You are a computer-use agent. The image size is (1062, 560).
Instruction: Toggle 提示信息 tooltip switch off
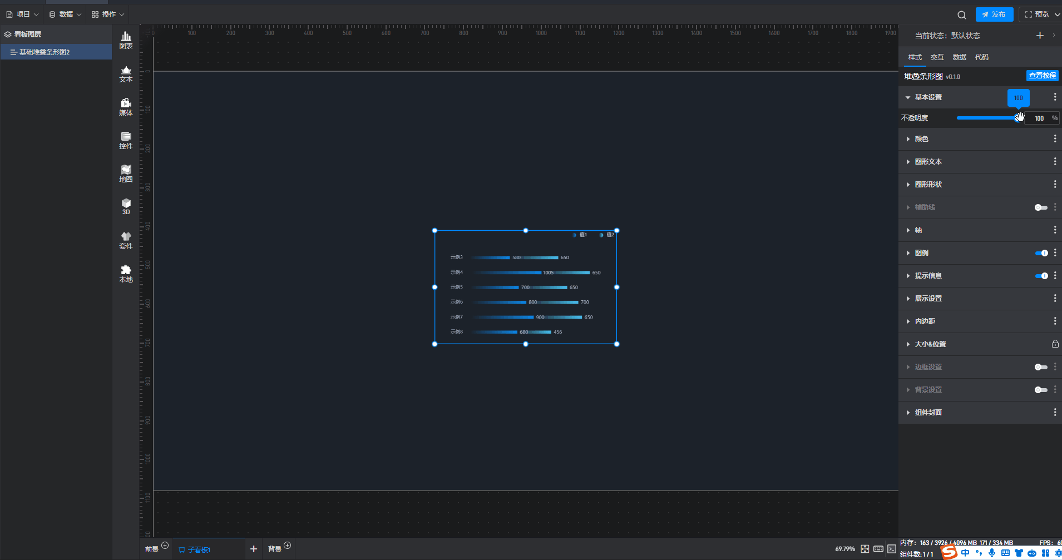(1041, 276)
